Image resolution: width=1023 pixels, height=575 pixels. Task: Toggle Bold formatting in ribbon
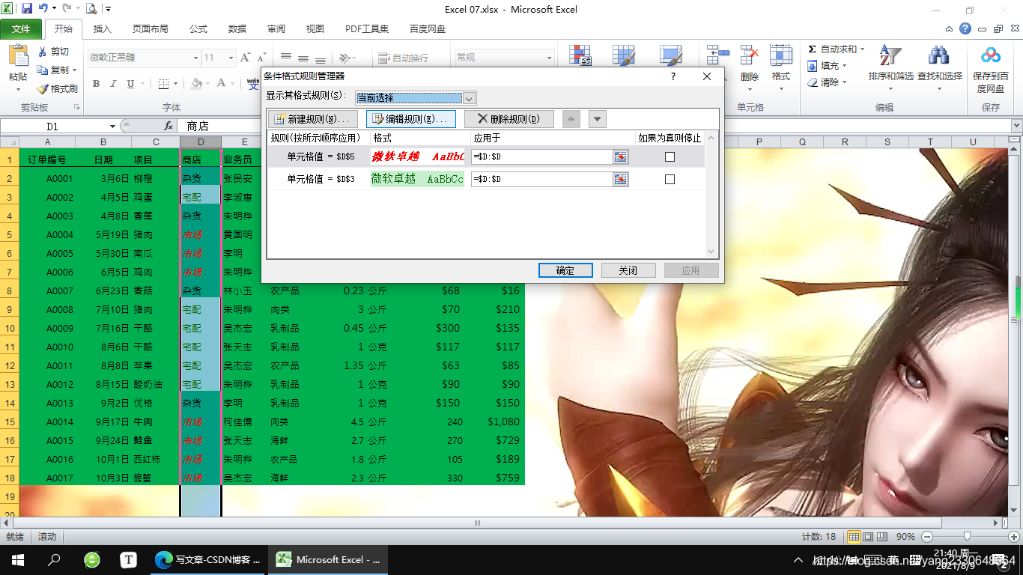[96, 84]
